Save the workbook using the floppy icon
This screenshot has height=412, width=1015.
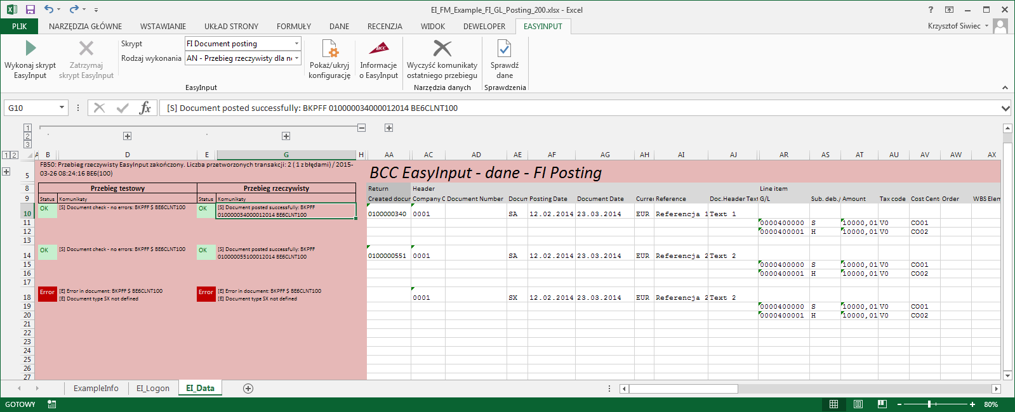(x=30, y=10)
